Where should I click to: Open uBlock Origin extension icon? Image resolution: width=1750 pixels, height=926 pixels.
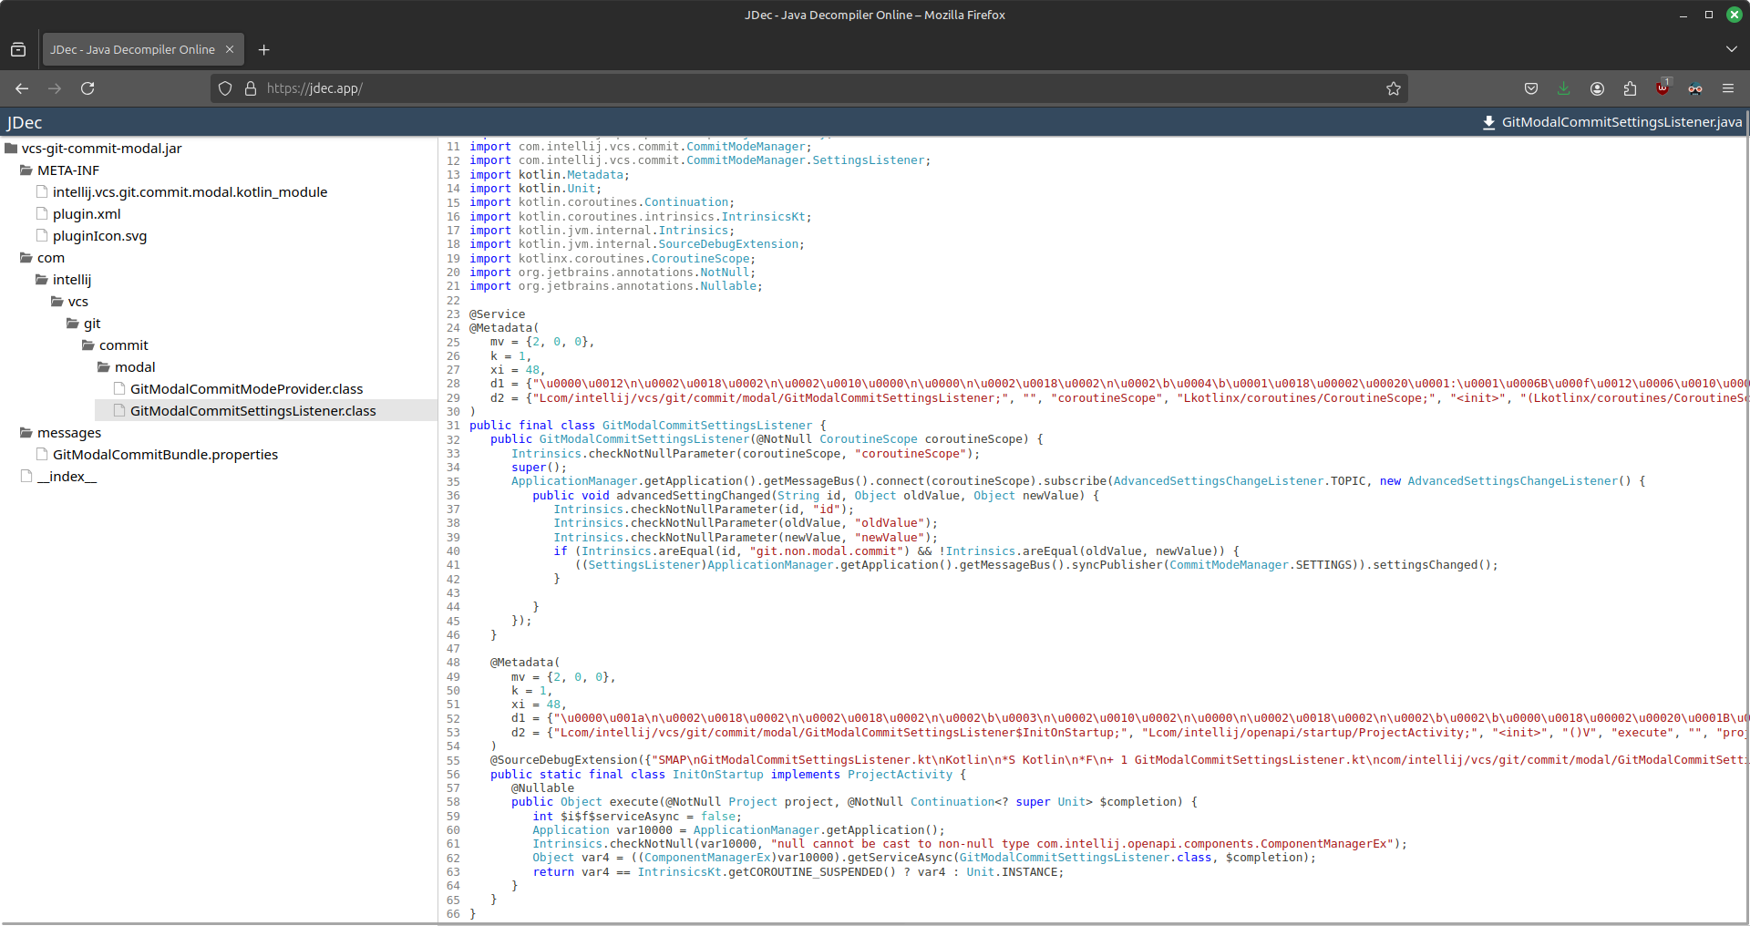(x=1662, y=88)
